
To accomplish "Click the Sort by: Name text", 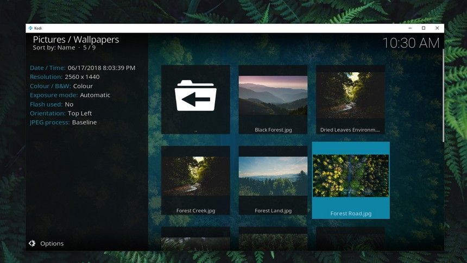I will [54, 48].
